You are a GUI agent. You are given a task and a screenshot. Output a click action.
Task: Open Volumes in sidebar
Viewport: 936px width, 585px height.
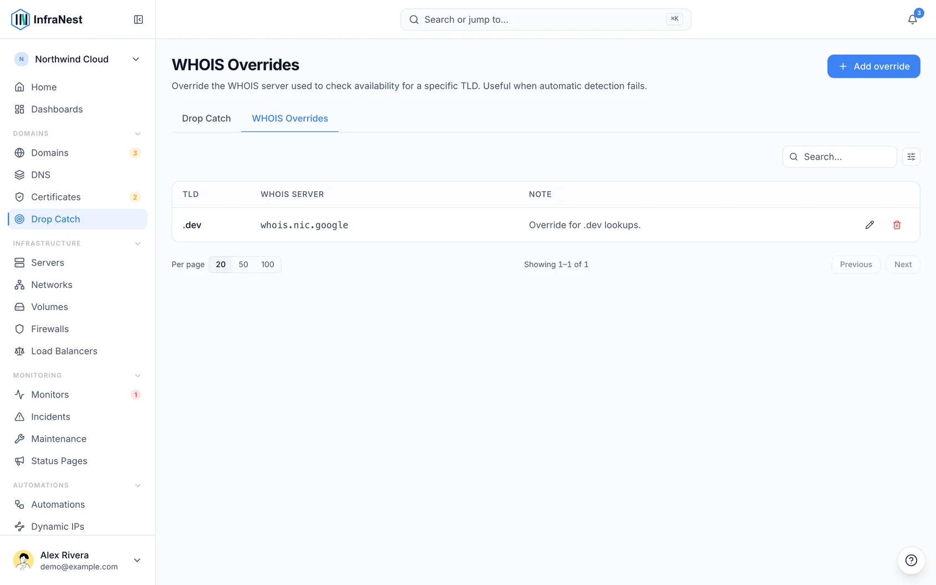click(x=78, y=307)
